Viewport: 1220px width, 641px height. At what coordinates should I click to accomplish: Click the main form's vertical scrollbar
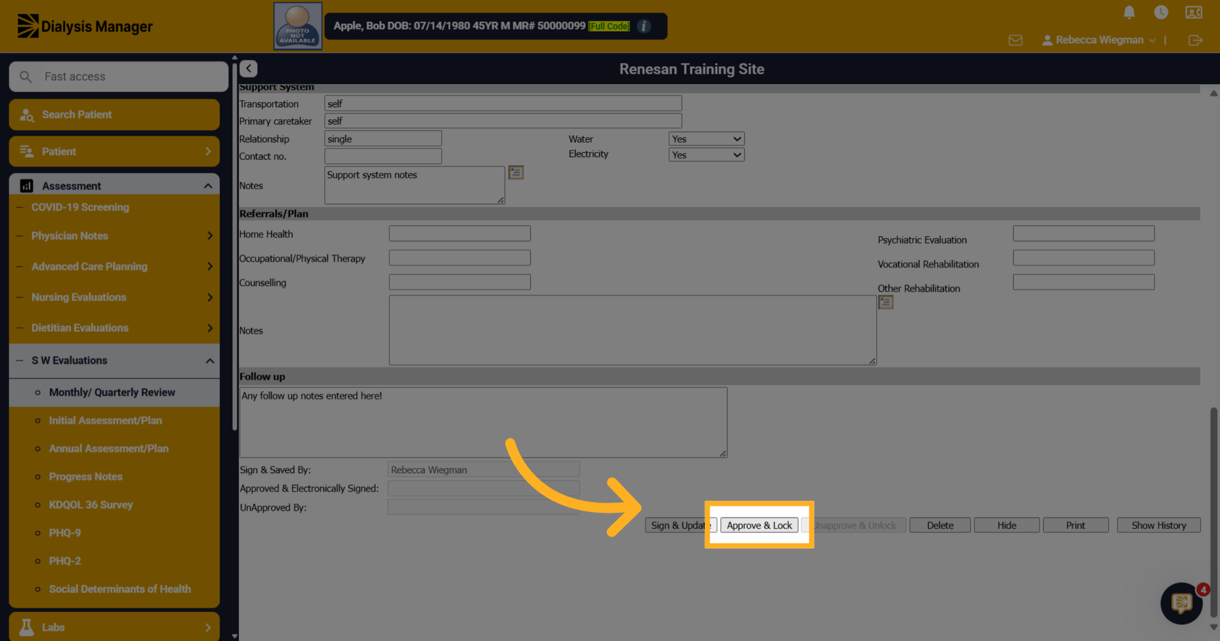tap(1213, 512)
